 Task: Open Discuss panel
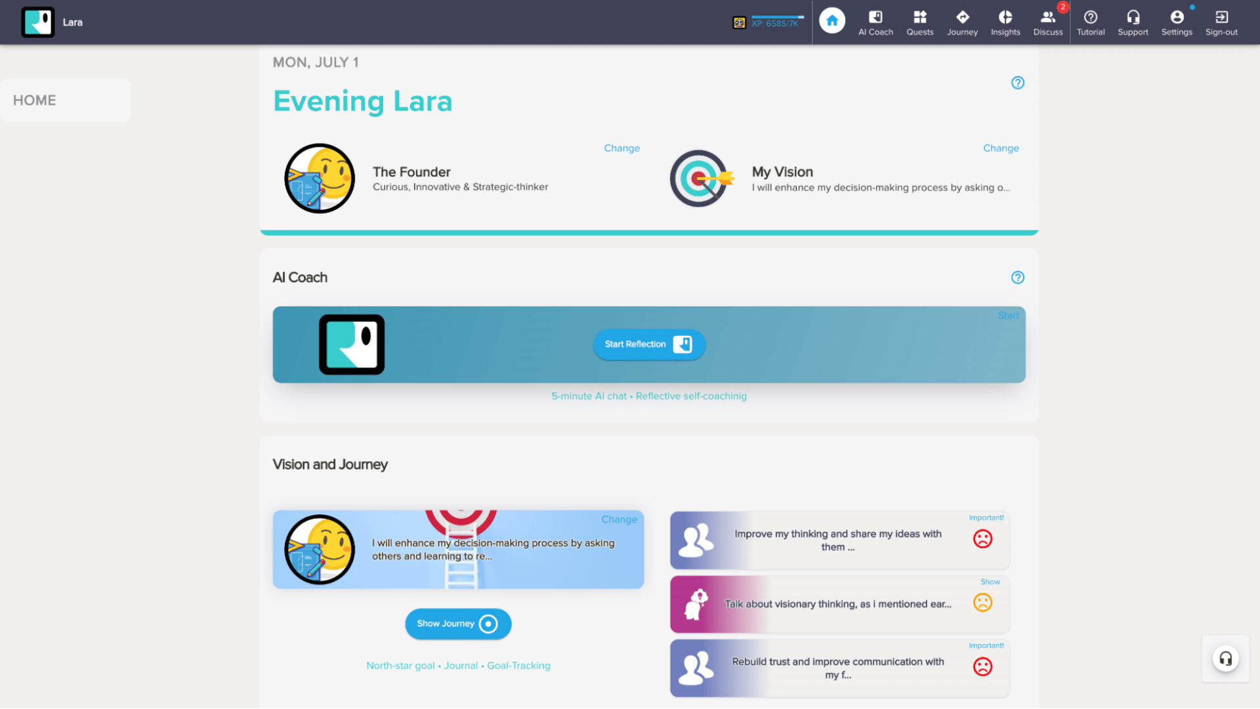pos(1047,21)
